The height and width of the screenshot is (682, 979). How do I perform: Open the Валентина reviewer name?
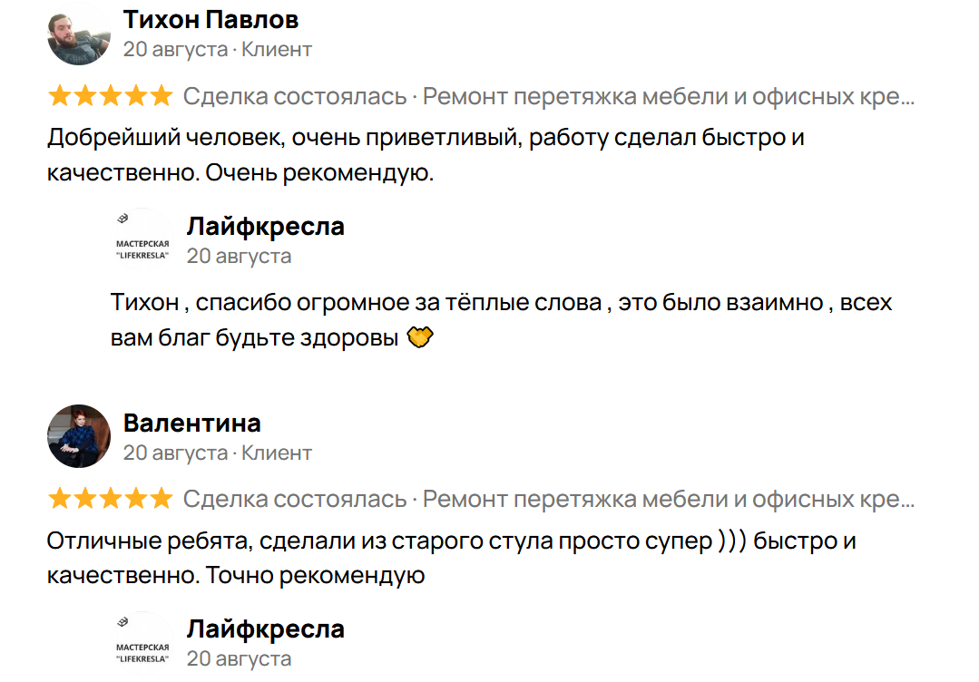click(x=191, y=423)
